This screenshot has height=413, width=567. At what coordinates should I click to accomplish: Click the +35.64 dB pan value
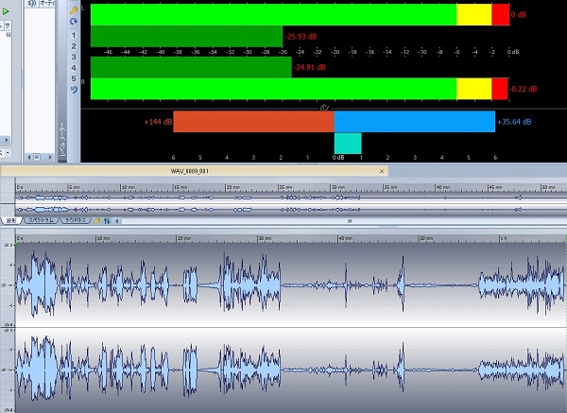point(514,122)
